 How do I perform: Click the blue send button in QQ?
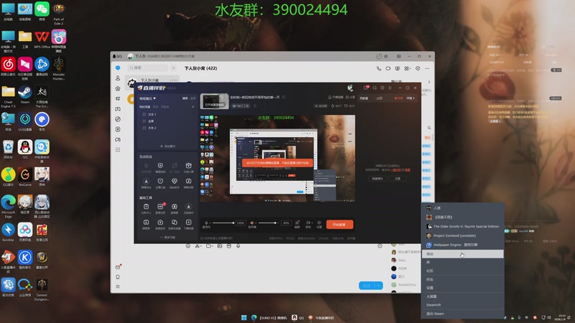tap(367, 286)
